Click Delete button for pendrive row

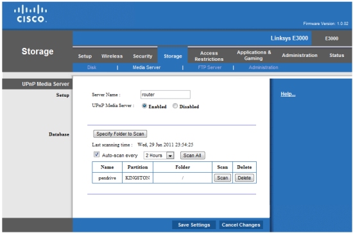tap(245, 178)
